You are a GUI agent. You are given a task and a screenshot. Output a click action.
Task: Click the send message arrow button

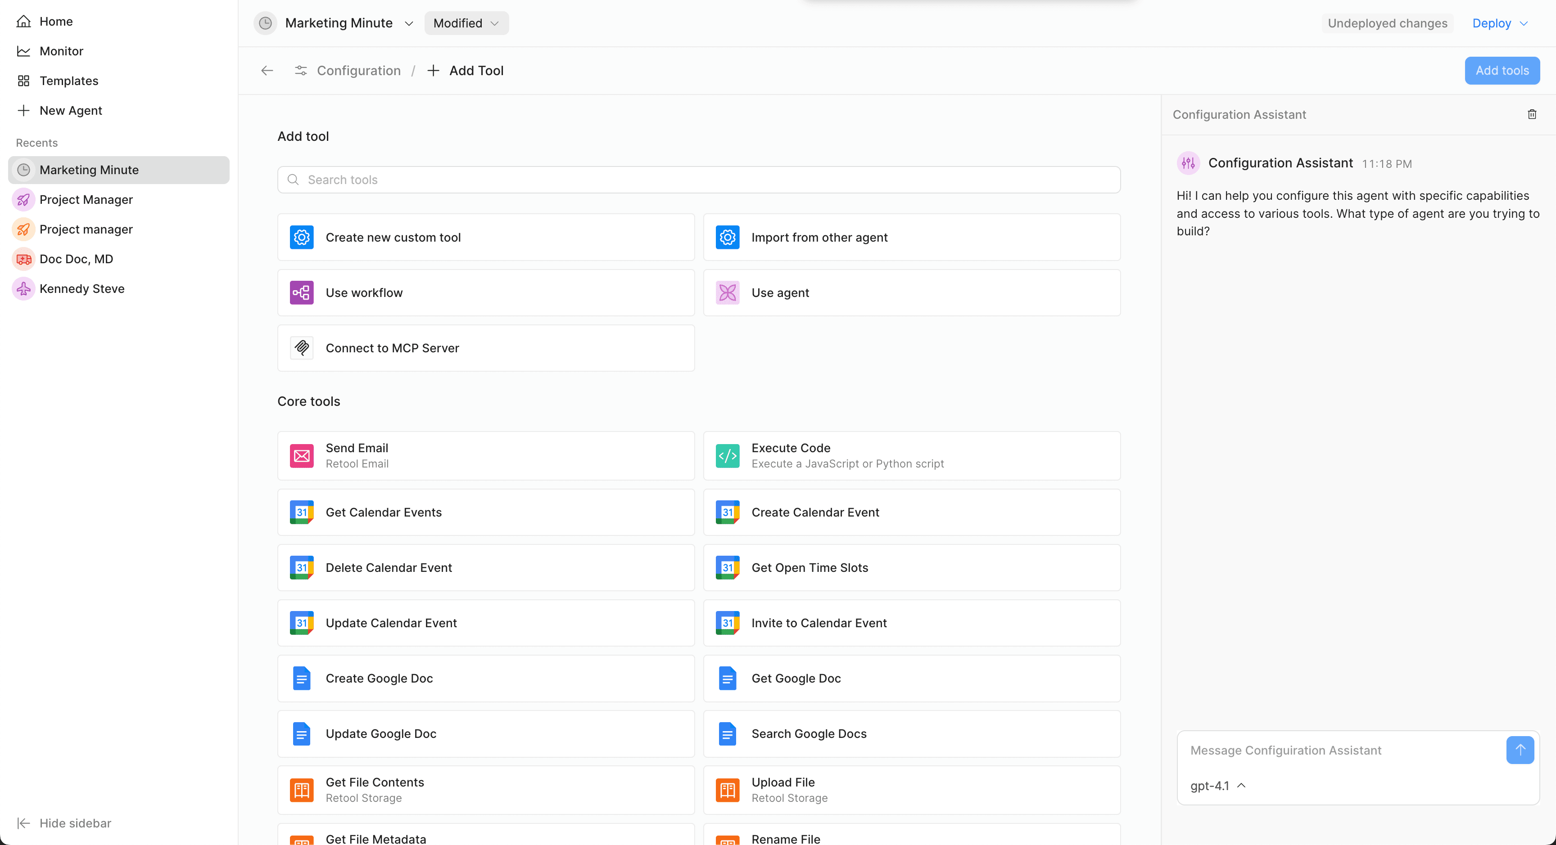[1520, 750]
